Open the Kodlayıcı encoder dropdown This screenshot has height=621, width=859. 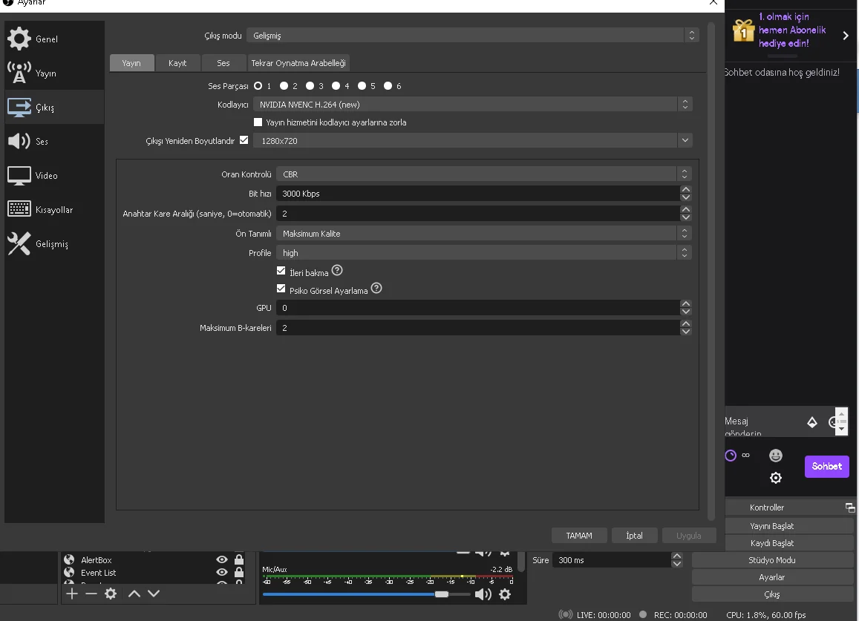pos(472,105)
